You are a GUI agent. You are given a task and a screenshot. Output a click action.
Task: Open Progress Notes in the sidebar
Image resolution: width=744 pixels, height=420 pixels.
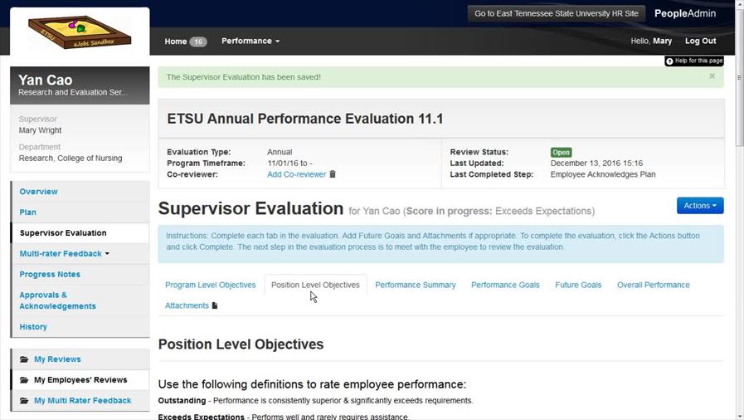50,274
